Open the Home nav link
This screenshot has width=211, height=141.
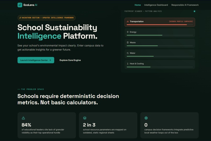(x=138, y=5)
